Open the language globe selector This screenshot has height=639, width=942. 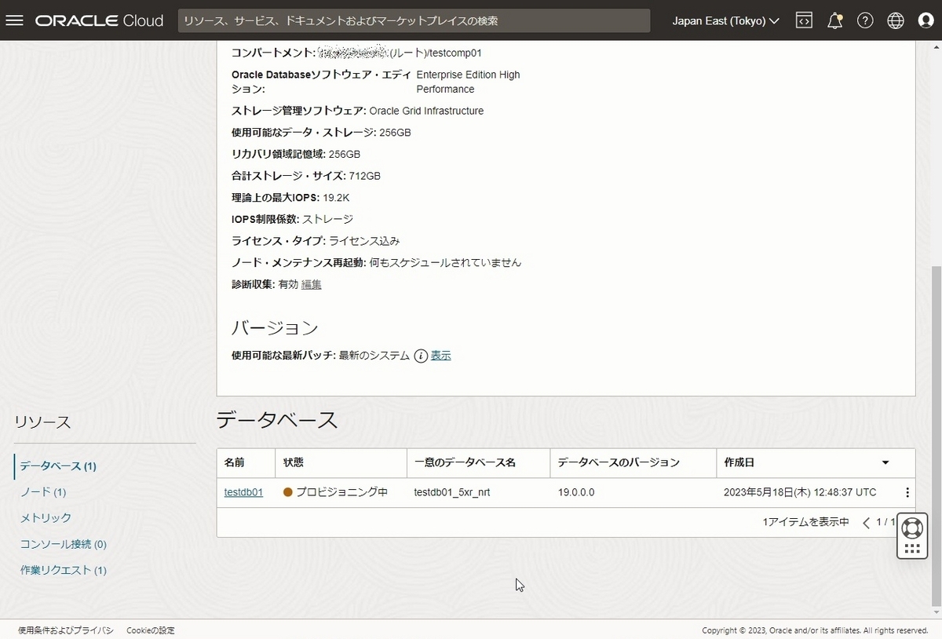point(895,20)
